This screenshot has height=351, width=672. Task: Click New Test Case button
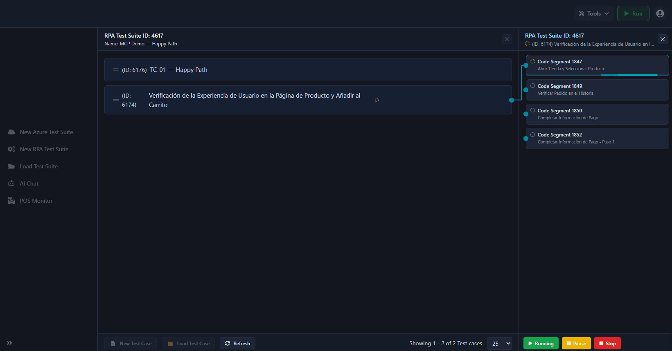(131, 344)
